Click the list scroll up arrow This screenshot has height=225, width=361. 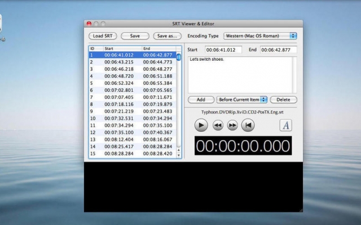click(179, 150)
